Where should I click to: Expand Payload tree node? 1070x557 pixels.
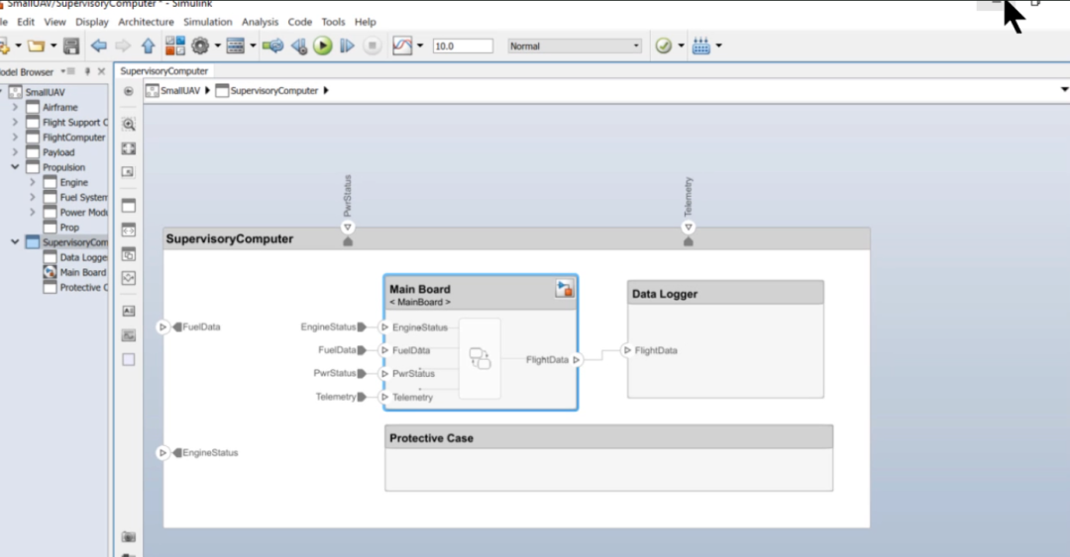click(x=15, y=152)
